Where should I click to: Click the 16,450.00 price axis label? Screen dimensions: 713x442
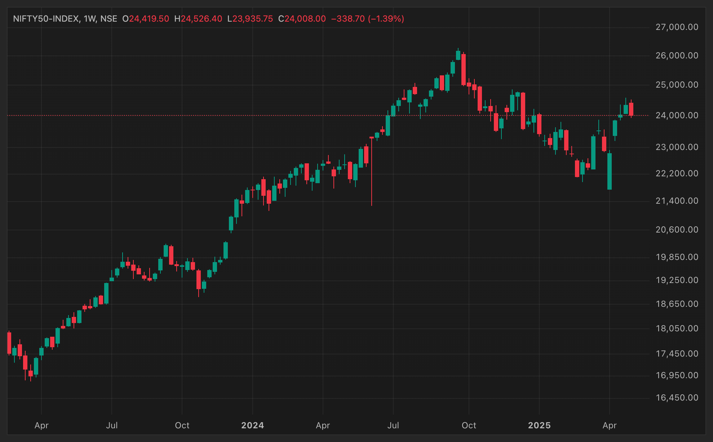(x=677, y=398)
